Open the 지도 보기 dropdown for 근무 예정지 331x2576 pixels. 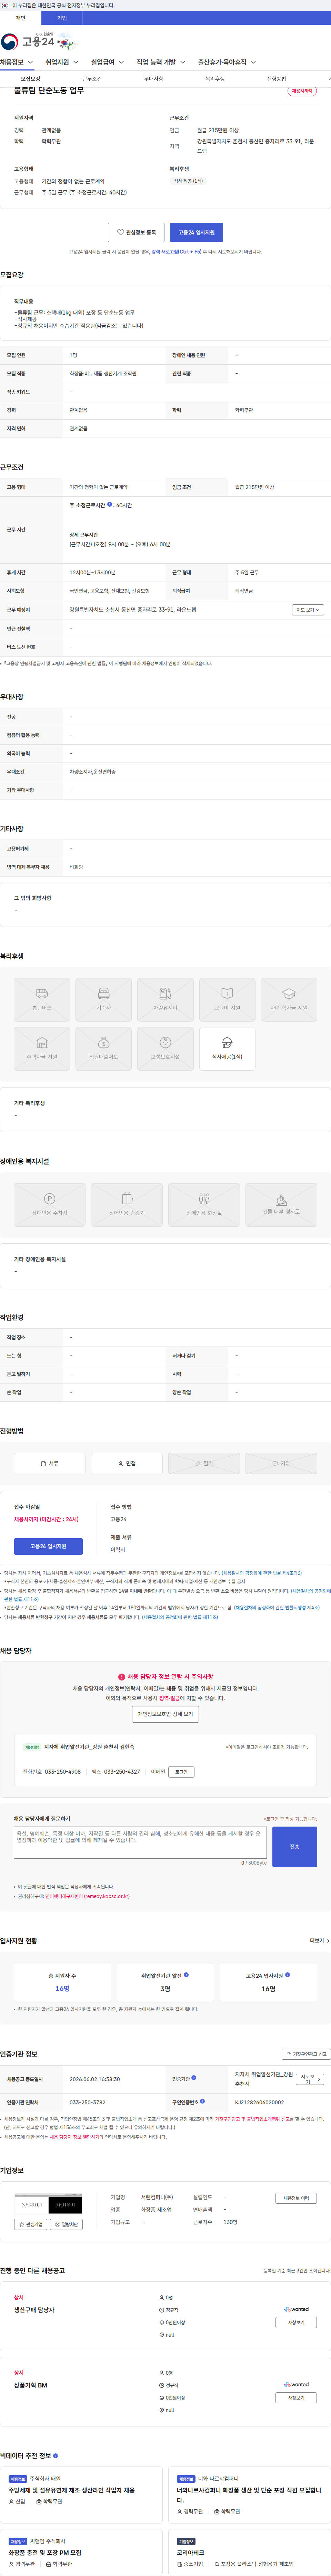click(308, 610)
